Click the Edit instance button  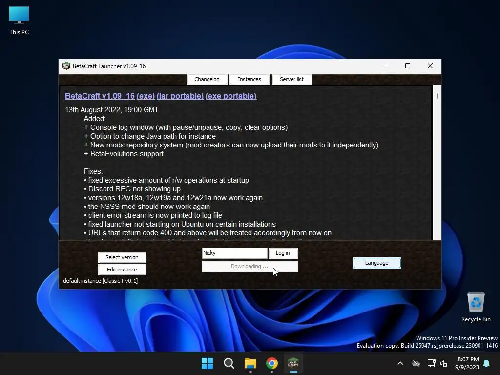(122, 270)
